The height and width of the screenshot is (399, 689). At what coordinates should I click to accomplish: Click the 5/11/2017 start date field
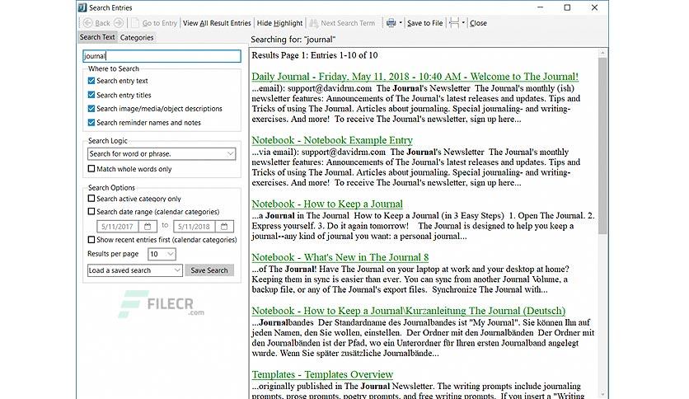(117, 227)
